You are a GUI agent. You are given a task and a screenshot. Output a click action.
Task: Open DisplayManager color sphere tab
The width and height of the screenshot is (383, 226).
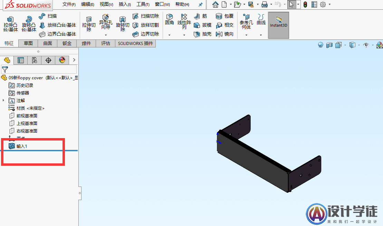pyautogui.click(x=62, y=60)
